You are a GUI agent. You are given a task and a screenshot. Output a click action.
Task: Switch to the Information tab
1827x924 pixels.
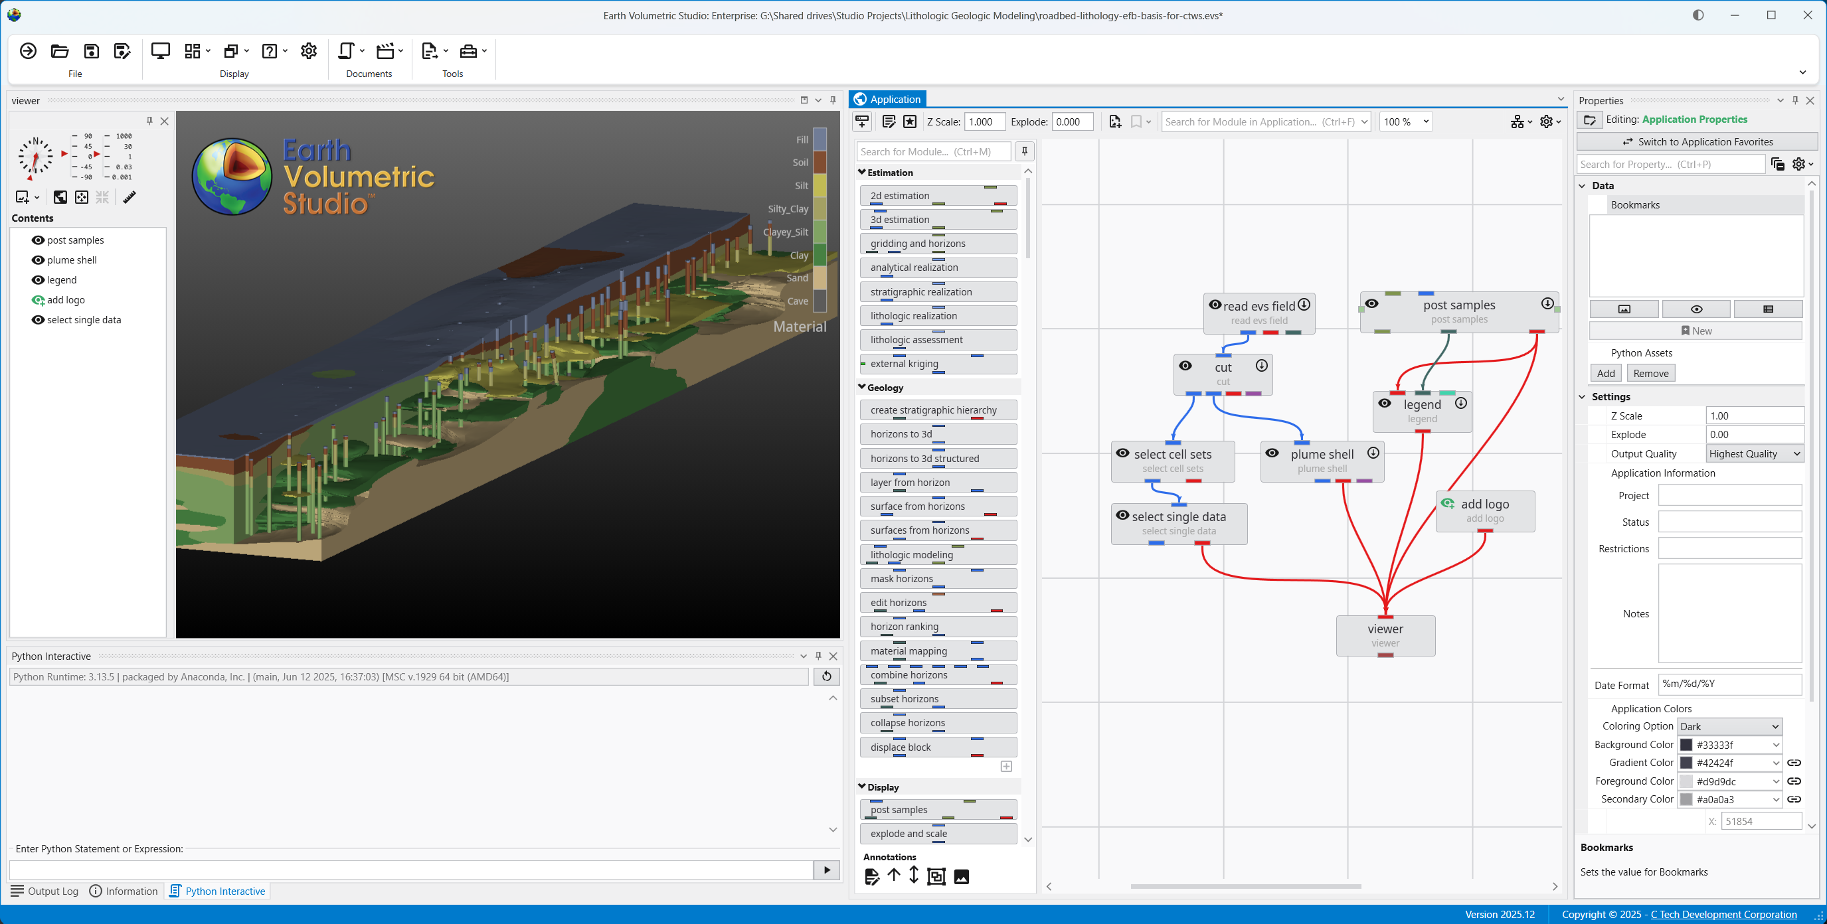coord(124,891)
